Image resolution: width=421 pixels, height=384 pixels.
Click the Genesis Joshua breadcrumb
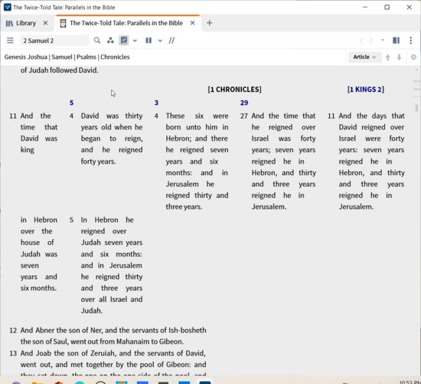(x=26, y=57)
